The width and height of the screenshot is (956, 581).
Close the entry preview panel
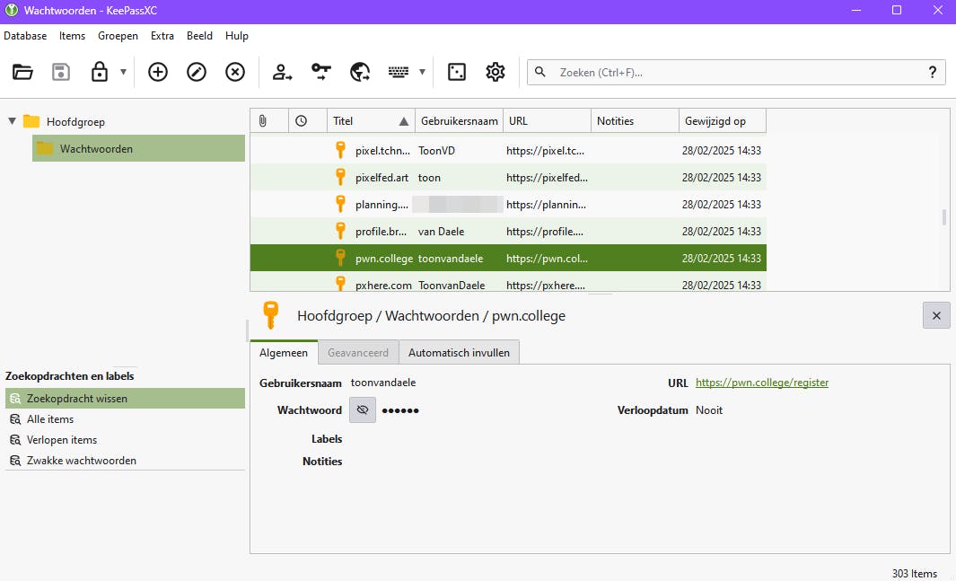936,316
